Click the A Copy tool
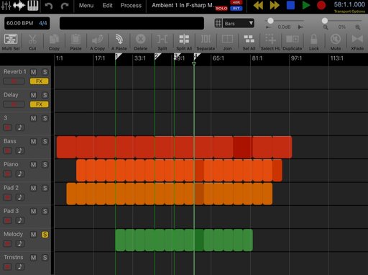 coord(98,42)
